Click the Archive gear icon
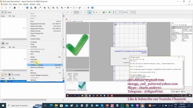 [x=9, y=75]
